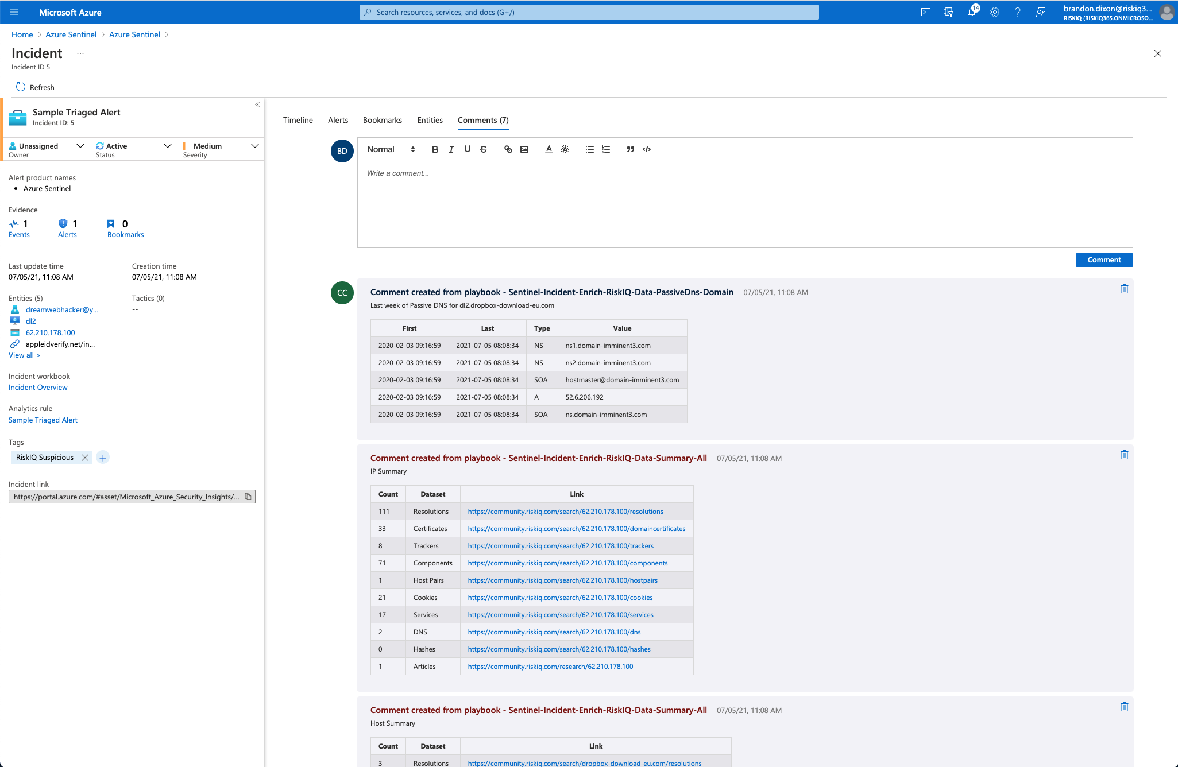Screen dimensions: 1178x767
Task: Close the incident blade
Action: click(x=1158, y=53)
